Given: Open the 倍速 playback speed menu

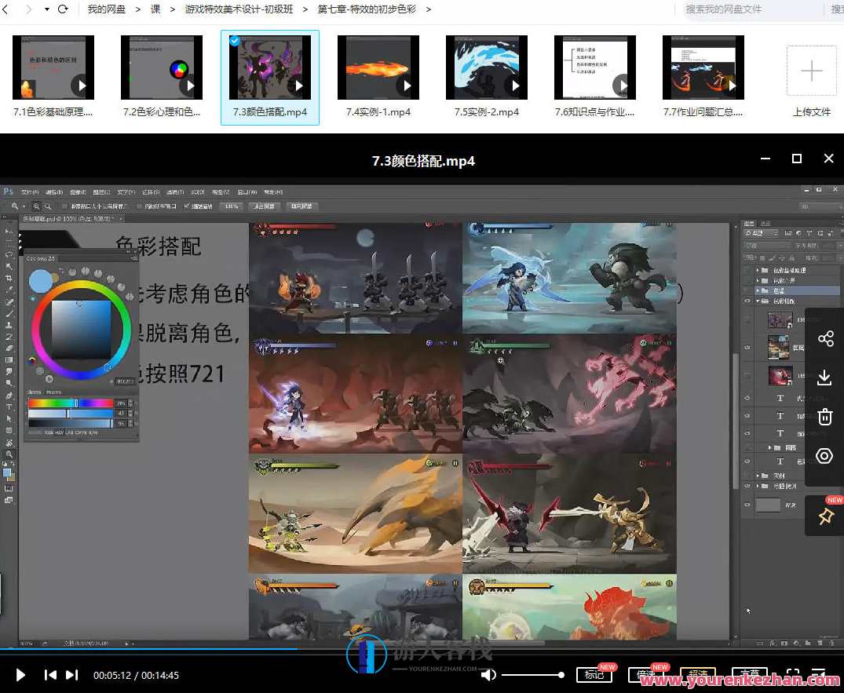Looking at the screenshot, I should click(x=646, y=675).
